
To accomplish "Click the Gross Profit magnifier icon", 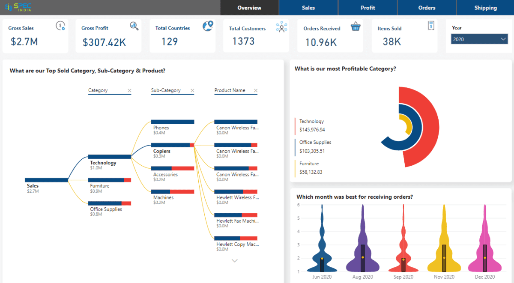I will pyautogui.click(x=134, y=26).
